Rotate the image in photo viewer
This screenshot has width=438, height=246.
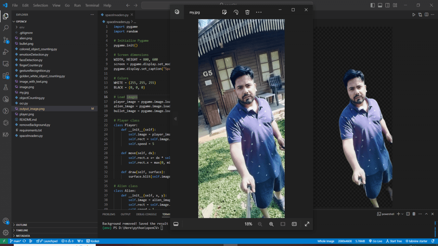click(x=236, y=12)
